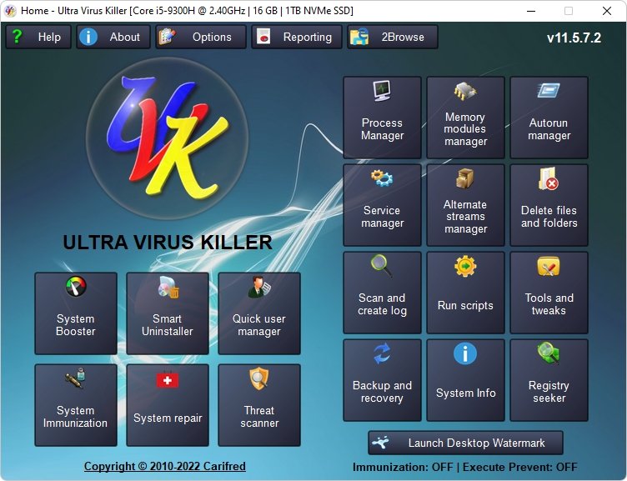Viewport: 627px width, 481px height.
Task: Open the About button label
Action: tap(125, 37)
